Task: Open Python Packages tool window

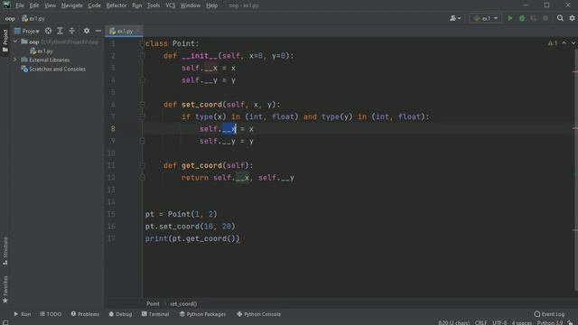Action: tap(202, 314)
